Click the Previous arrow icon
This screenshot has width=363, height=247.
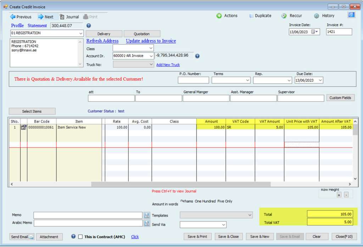(x=13, y=17)
